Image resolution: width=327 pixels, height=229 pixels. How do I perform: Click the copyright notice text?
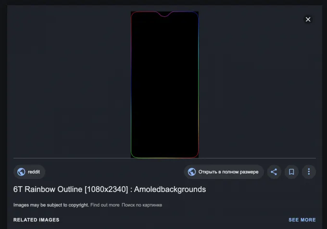click(x=51, y=205)
